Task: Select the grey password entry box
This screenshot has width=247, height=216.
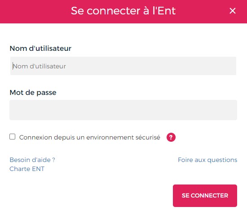Action: [123, 110]
